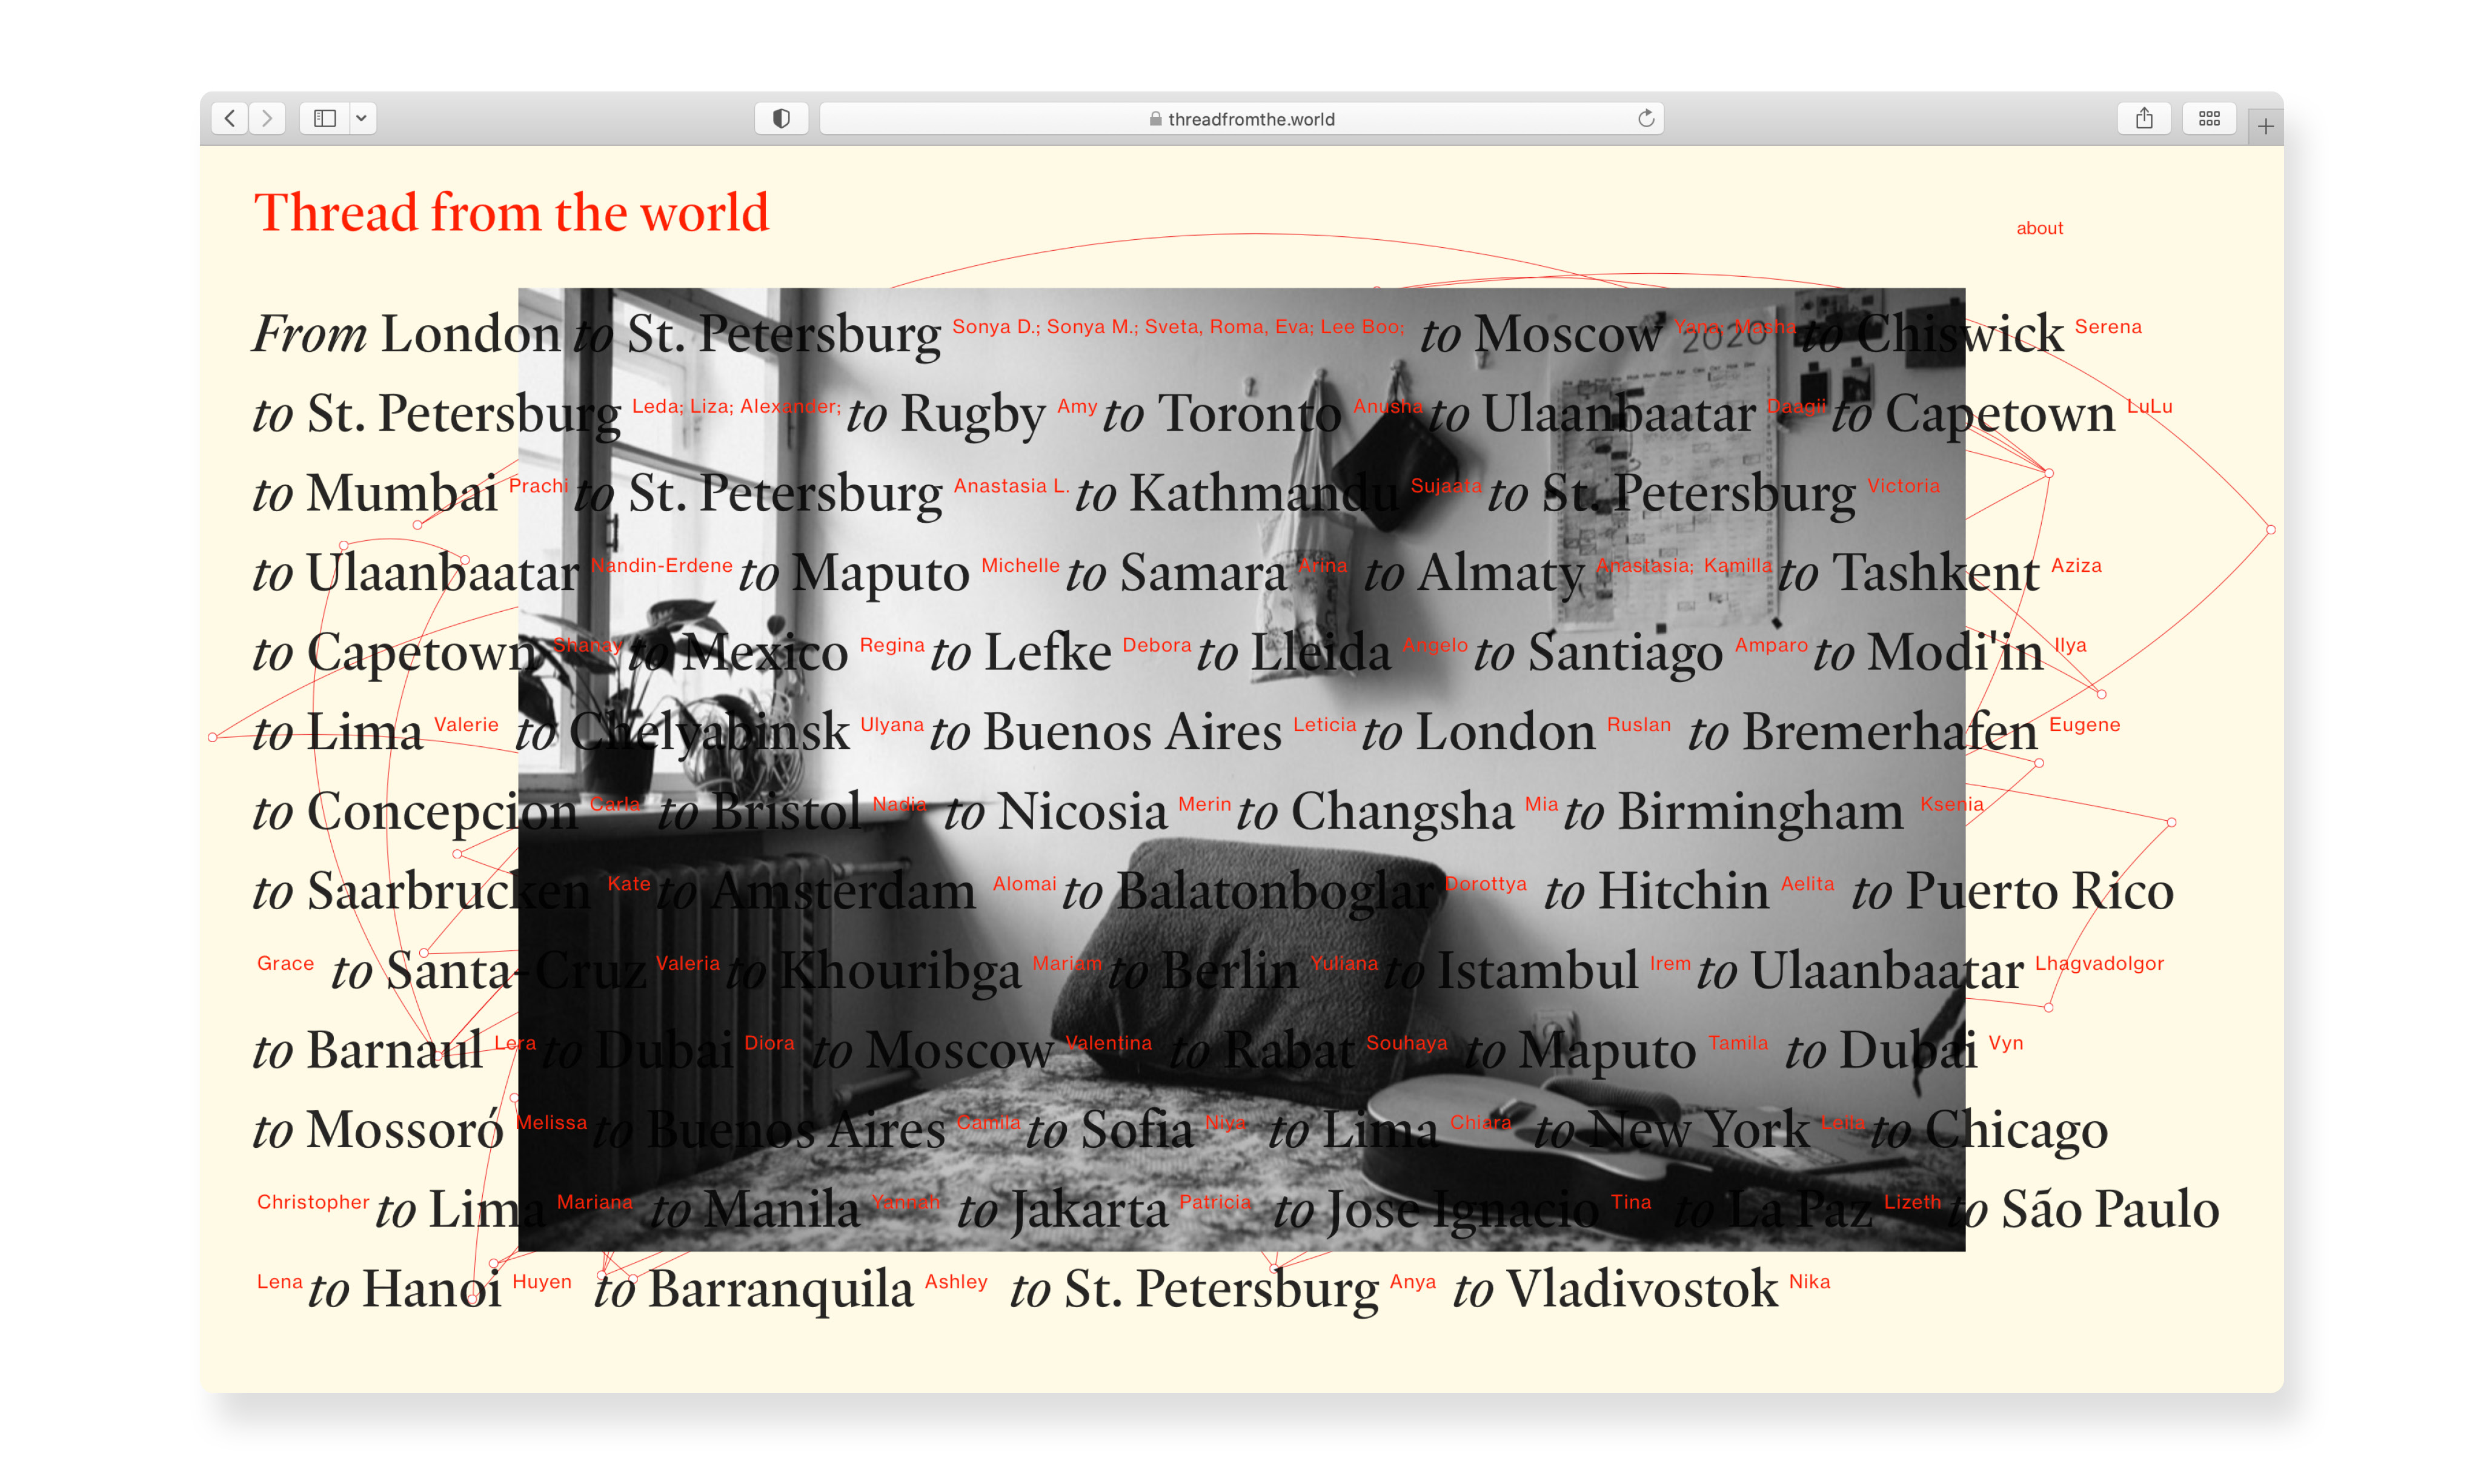The height and width of the screenshot is (1484, 2484).
Task: Open the Share icon menu
Action: 2144,118
